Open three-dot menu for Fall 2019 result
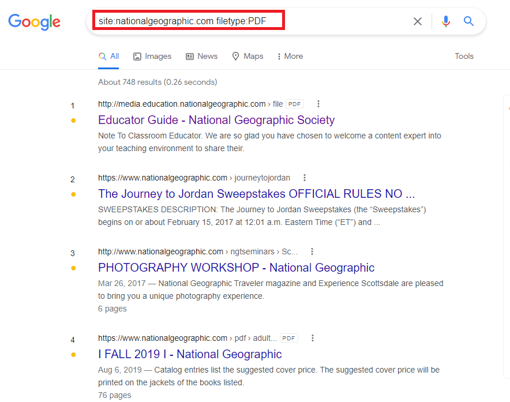Viewport: 510px width, 402px height. tap(313, 338)
